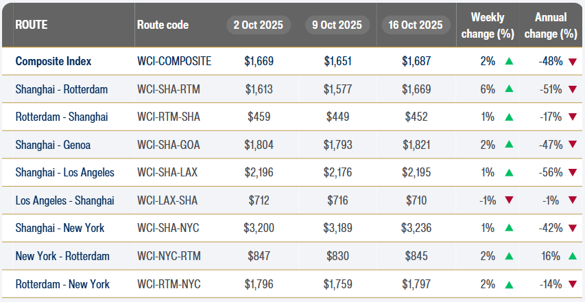
Task: Click the green up arrow for Composite Index weekly change
Action: (509, 61)
